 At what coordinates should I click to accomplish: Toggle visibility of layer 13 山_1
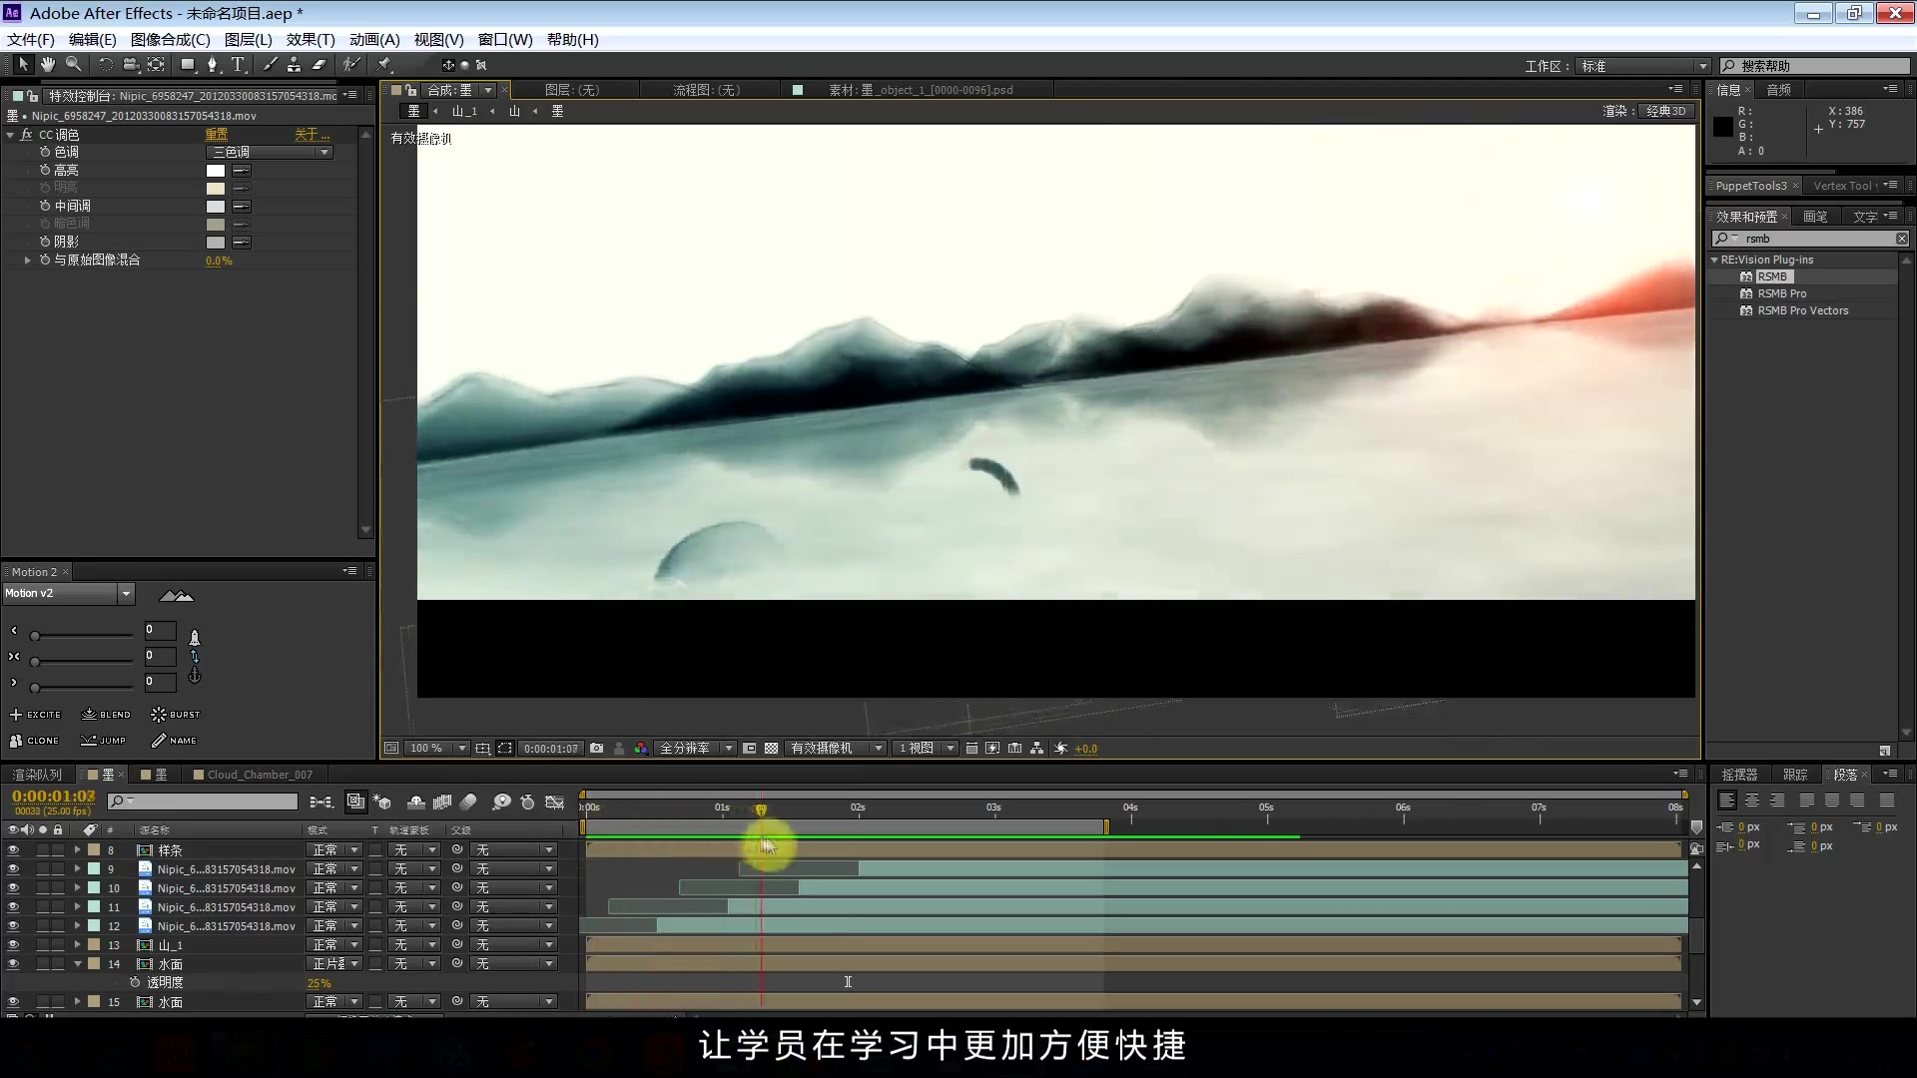point(13,944)
